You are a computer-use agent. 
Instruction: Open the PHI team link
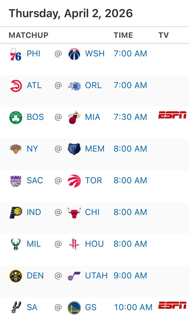(33, 54)
